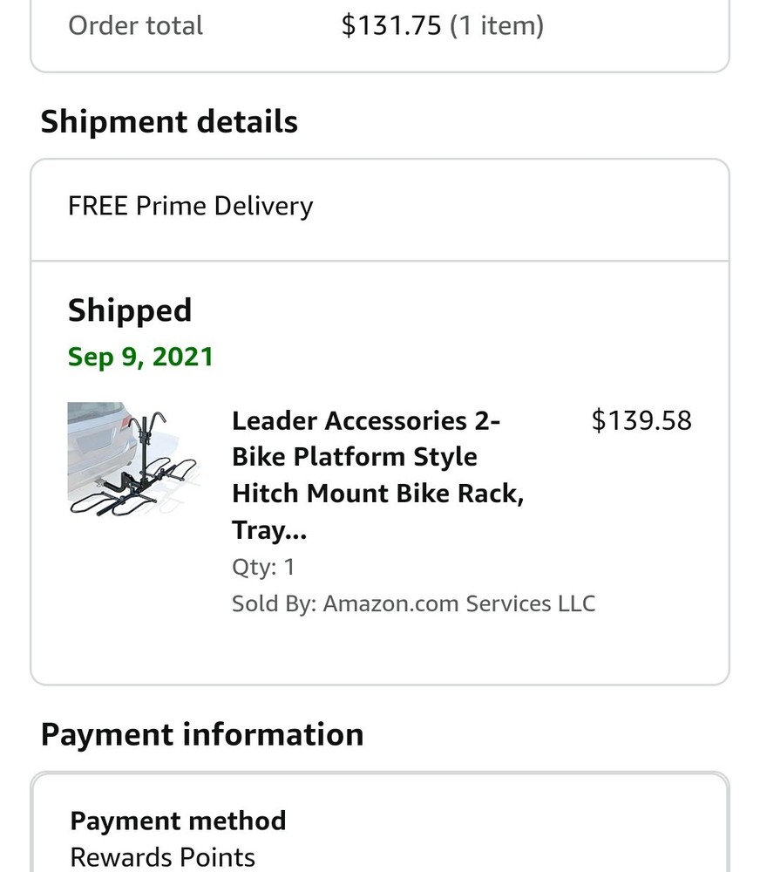Click the Amazon.com Services LLC seller name

(x=459, y=603)
